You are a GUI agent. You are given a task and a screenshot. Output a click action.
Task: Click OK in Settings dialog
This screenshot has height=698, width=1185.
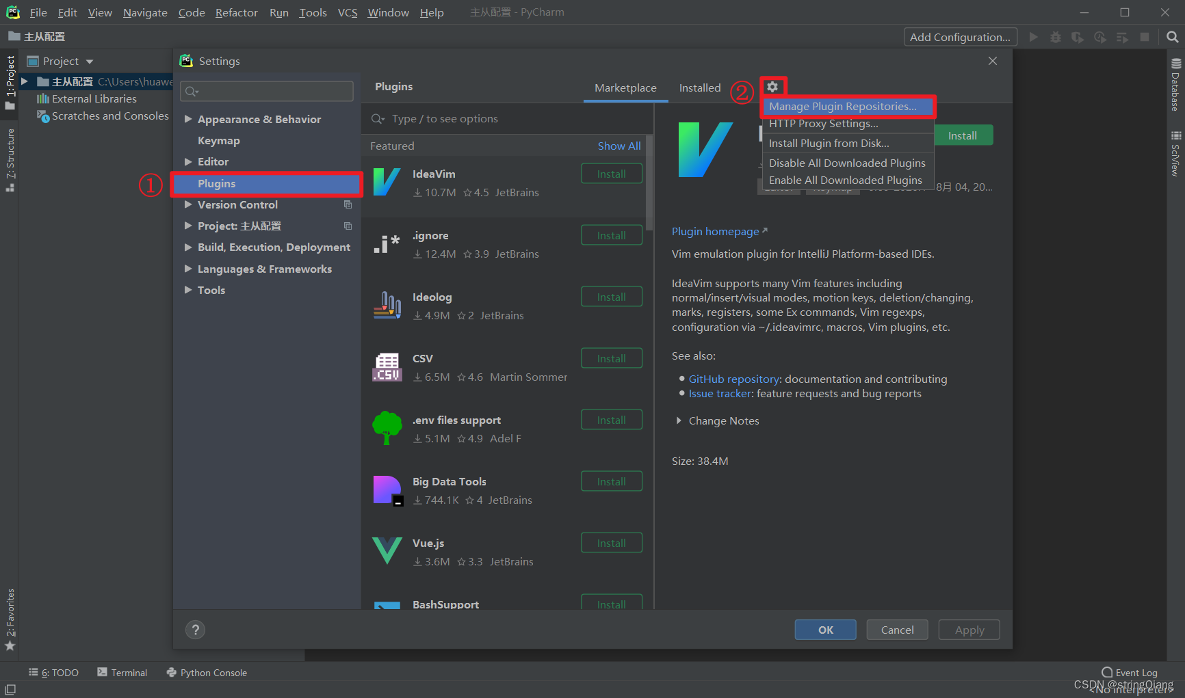click(826, 630)
